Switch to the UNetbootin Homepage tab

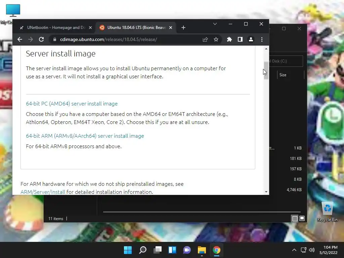55,28
